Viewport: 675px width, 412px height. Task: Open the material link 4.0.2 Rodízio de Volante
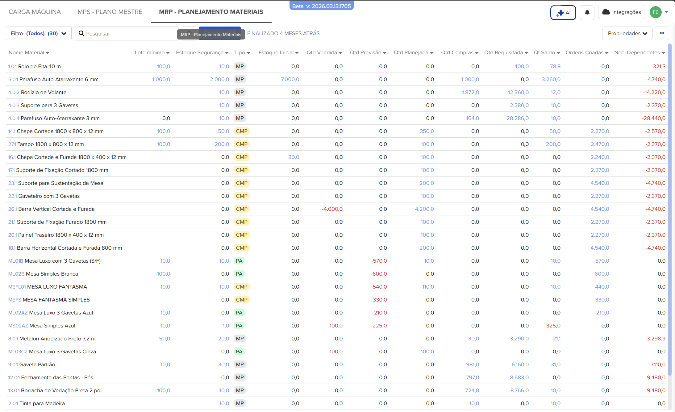pyautogui.click(x=14, y=92)
